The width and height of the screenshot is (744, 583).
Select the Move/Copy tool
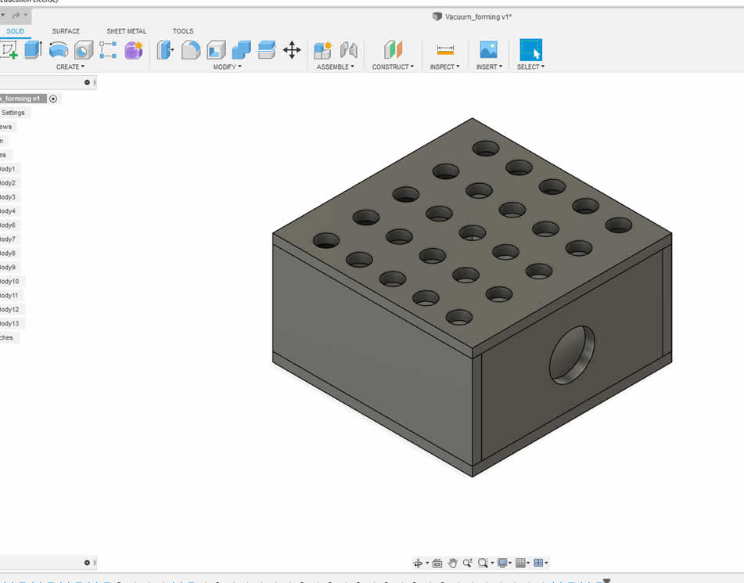pyautogui.click(x=292, y=50)
